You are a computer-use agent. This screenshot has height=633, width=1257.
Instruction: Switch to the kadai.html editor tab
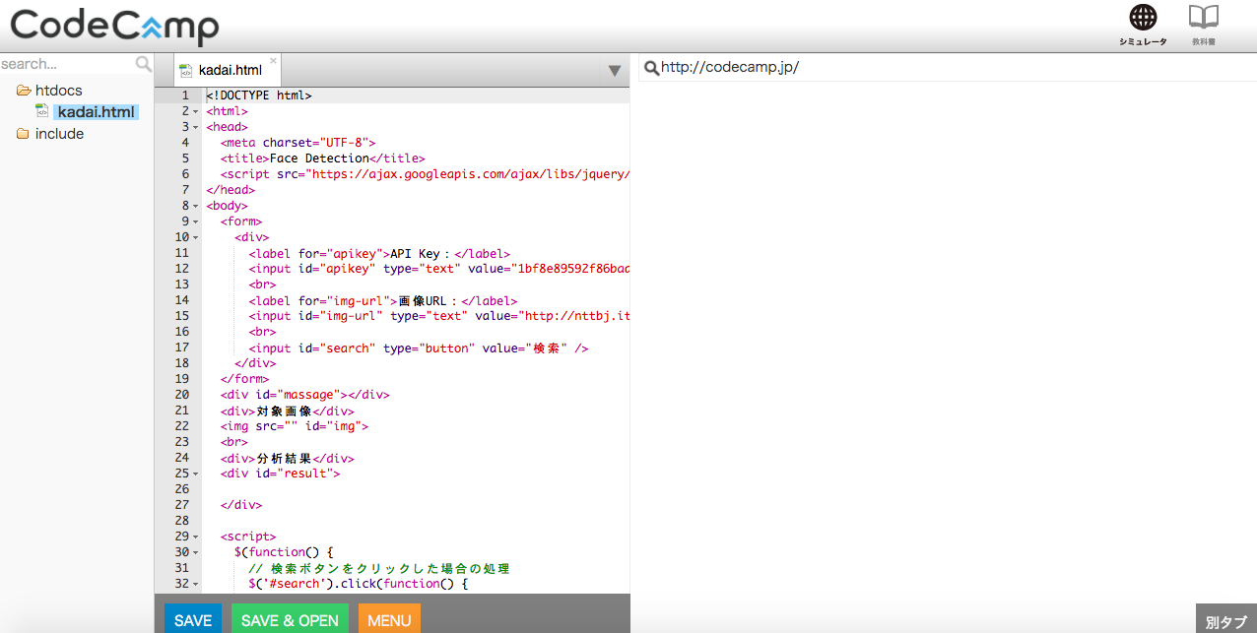(229, 70)
